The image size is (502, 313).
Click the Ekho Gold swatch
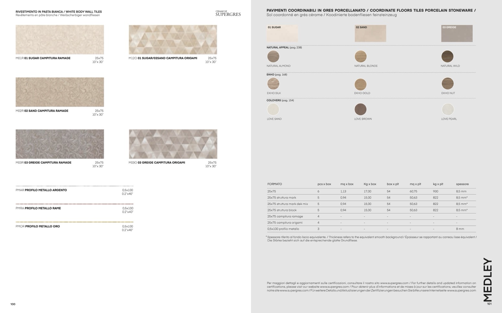click(360, 84)
